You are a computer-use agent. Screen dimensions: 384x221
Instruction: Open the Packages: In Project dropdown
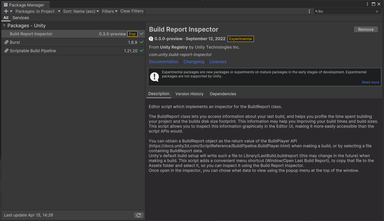pos(38,11)
